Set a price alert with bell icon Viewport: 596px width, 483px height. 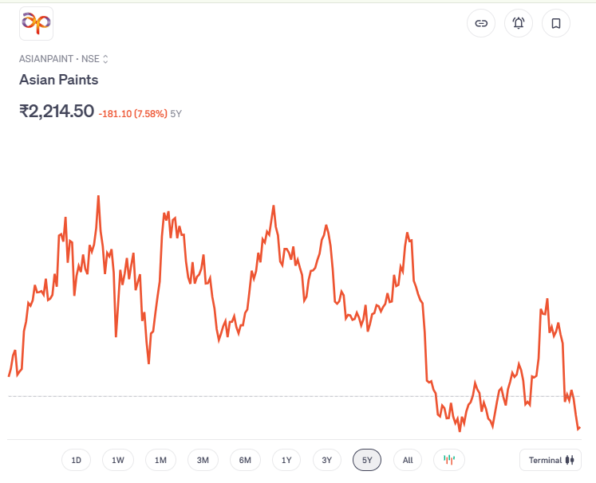[x=519, y=23]
